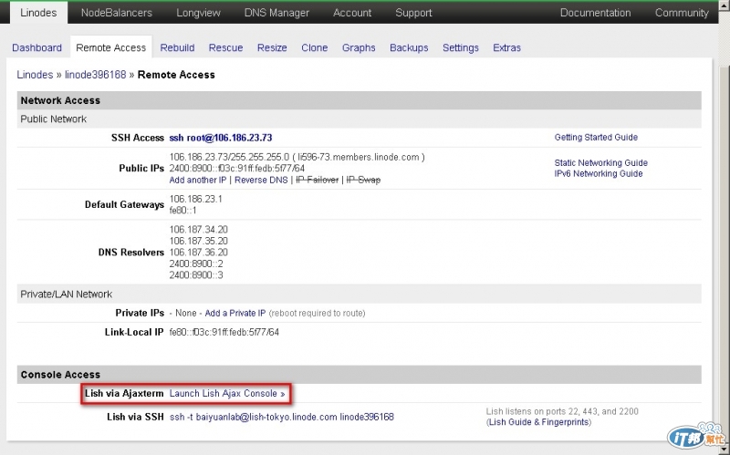The width and height of the screenshot is (730, 455).
Task: Open the Getting Started Guide link
Action: pyautogui.click(x=596, y=138)
